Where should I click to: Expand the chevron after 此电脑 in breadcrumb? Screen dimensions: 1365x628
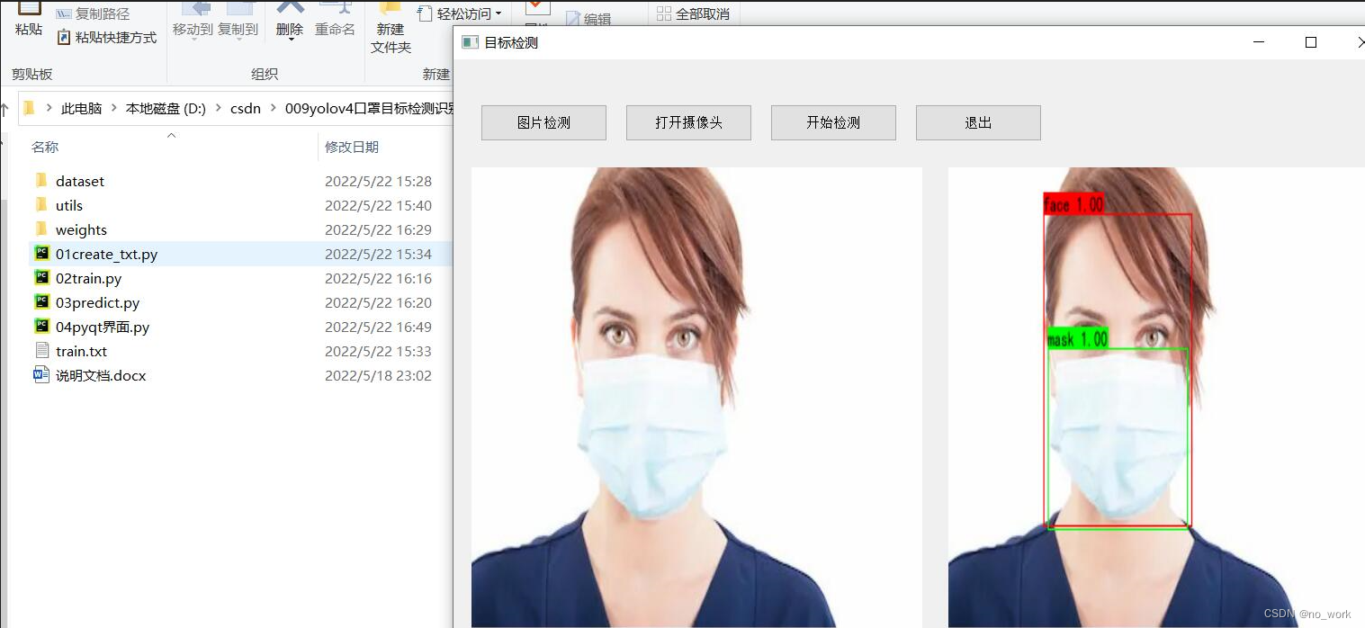click(113, 108)
